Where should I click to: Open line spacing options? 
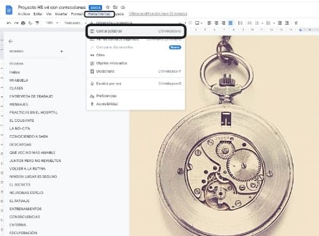point(241,23)
